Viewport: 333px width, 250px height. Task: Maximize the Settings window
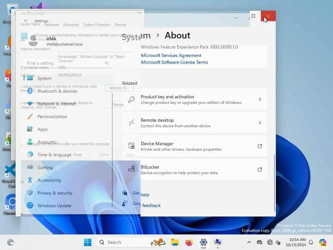[253, 16]
